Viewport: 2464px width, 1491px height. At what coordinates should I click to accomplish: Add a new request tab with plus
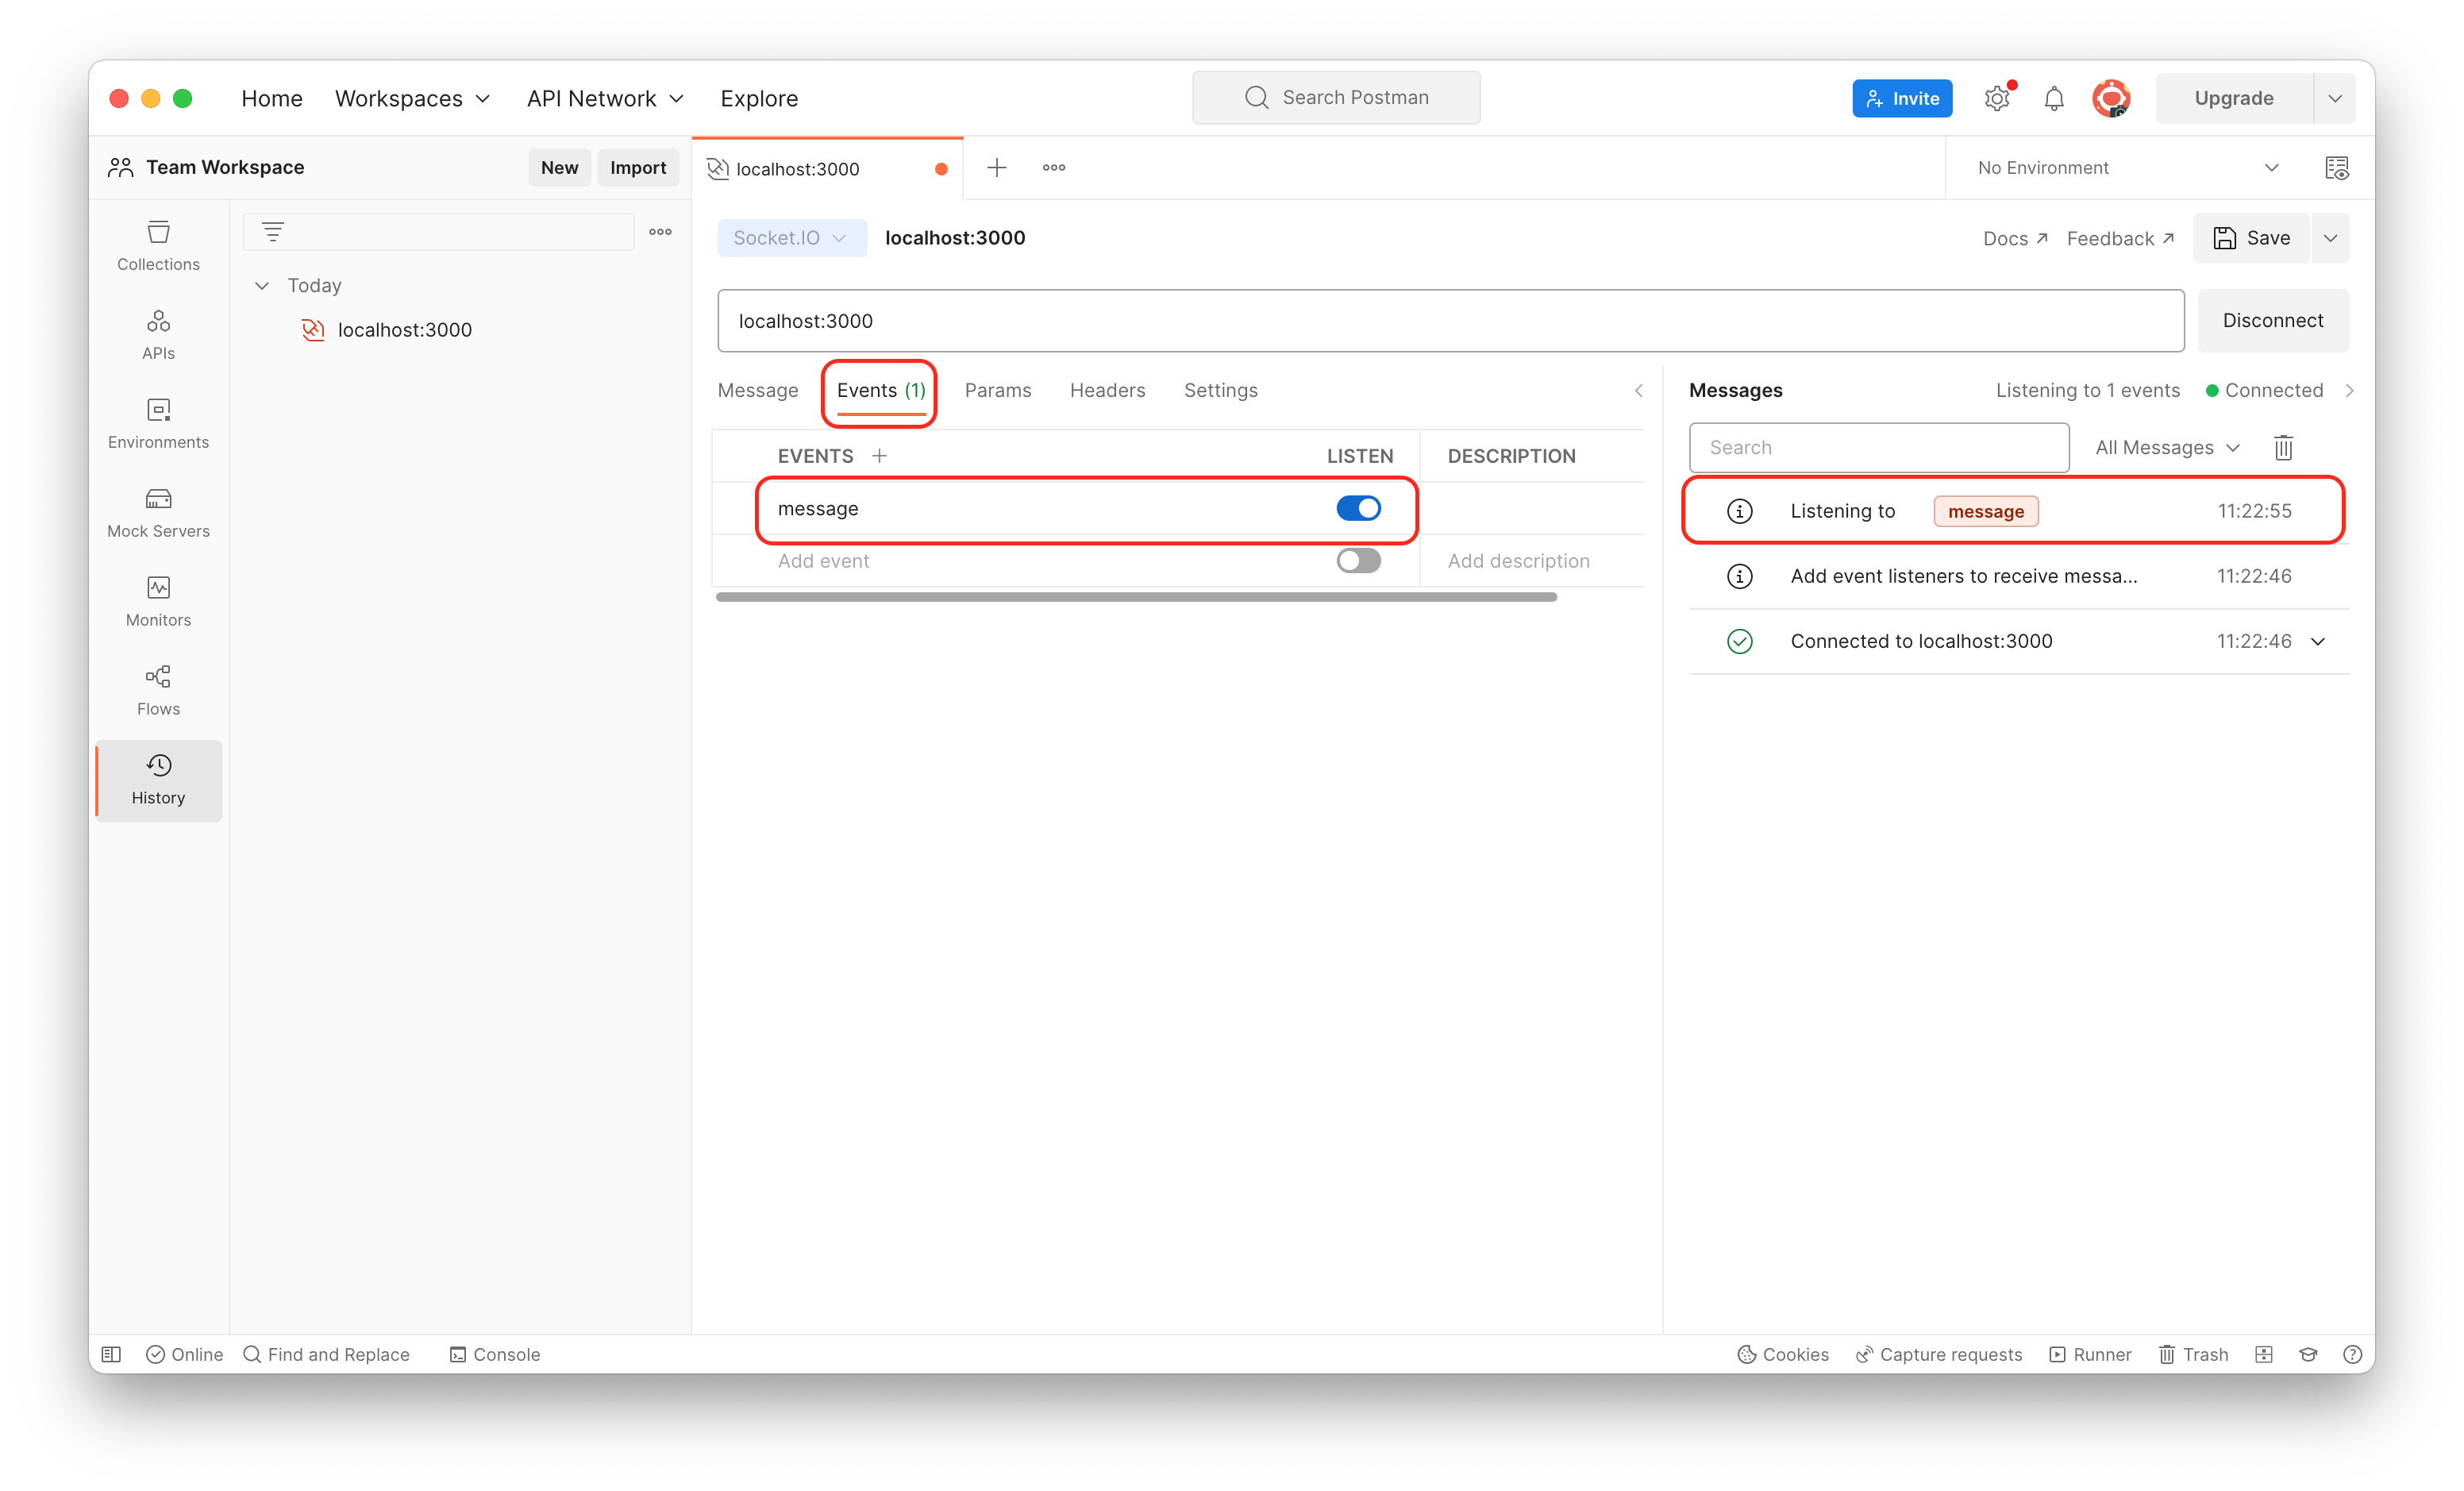coord(997,168)
